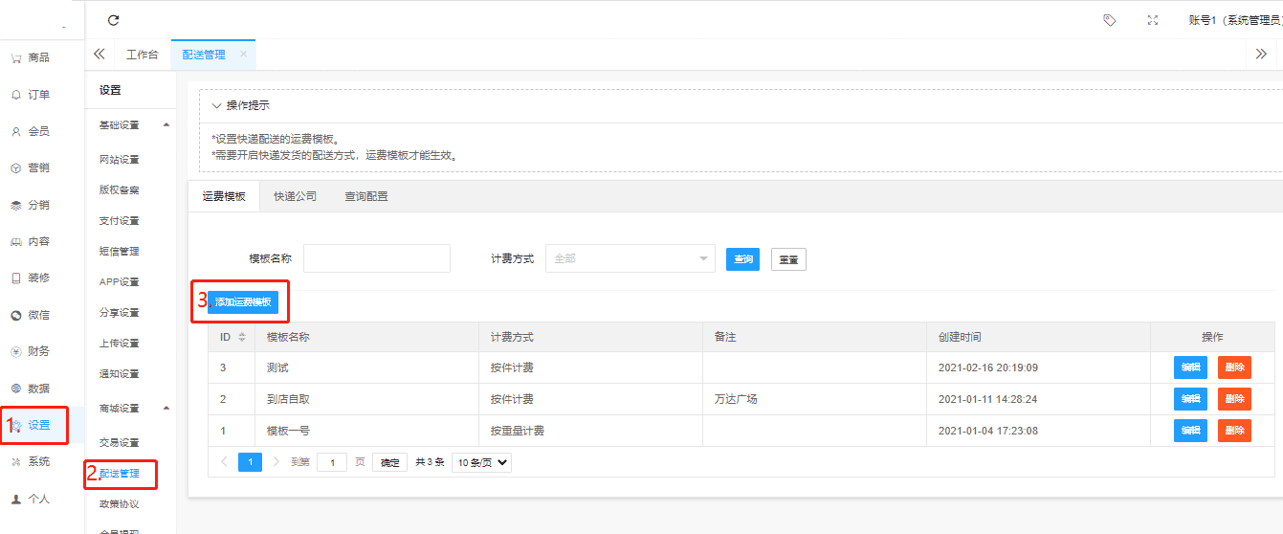The height and width of the screenshot is (534, 1283).
Task: Click the 模板名称 input field
Action: click(376, 258)
